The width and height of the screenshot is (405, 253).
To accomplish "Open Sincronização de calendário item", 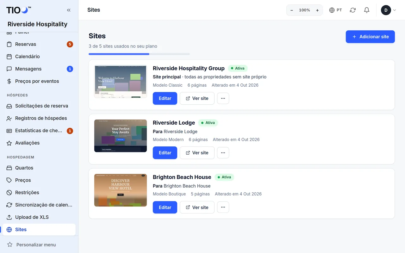I will click(x=39, y=205).
